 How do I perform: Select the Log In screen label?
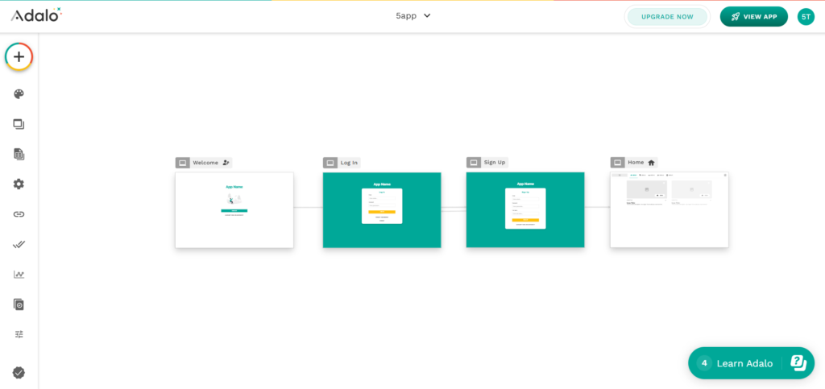click(x=349, y=163)
